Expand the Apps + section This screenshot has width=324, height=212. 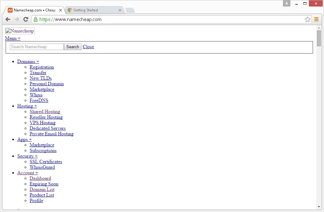coord(24,140)
